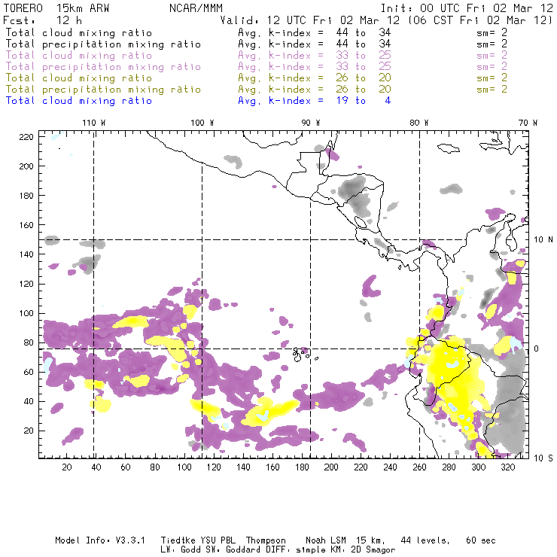This screenshot has width=557, height=557.
Task: Click vertical-axis tick label "60"
Action: tap(29, 372)
